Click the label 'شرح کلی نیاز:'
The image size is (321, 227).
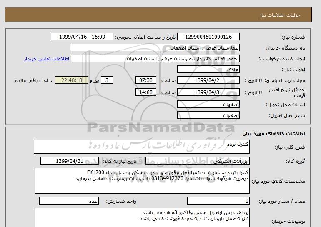[290, 147]
